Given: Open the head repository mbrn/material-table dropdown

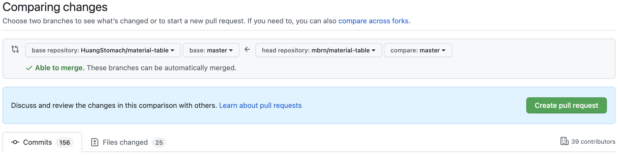Looking at the screenshot, I should (x=318, y=50).
